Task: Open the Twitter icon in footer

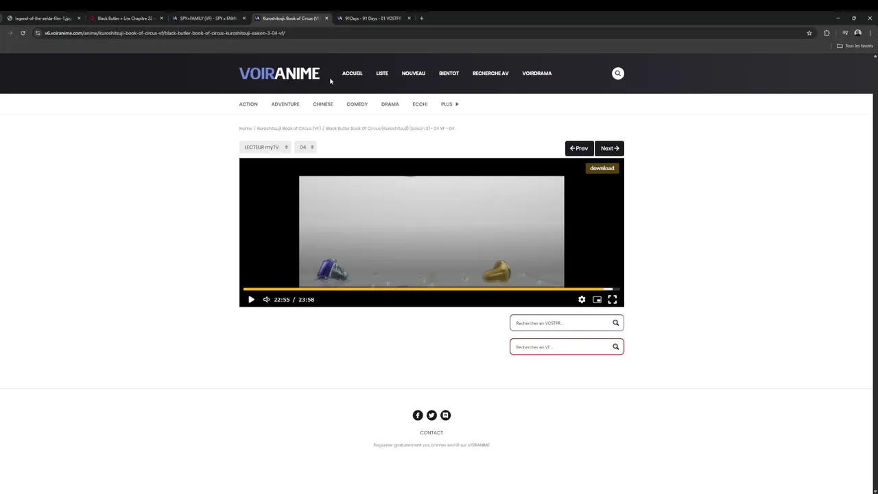Action: (431, 415)
